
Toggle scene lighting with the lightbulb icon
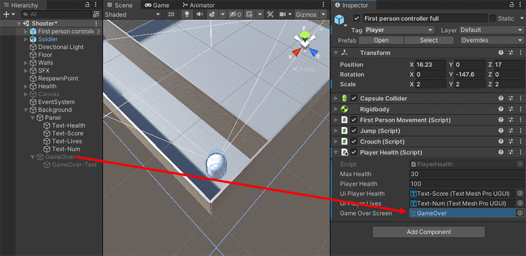pos(187,14)
